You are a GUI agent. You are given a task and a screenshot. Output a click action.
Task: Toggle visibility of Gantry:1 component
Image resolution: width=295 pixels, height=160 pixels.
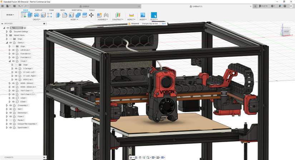[10, 43]
